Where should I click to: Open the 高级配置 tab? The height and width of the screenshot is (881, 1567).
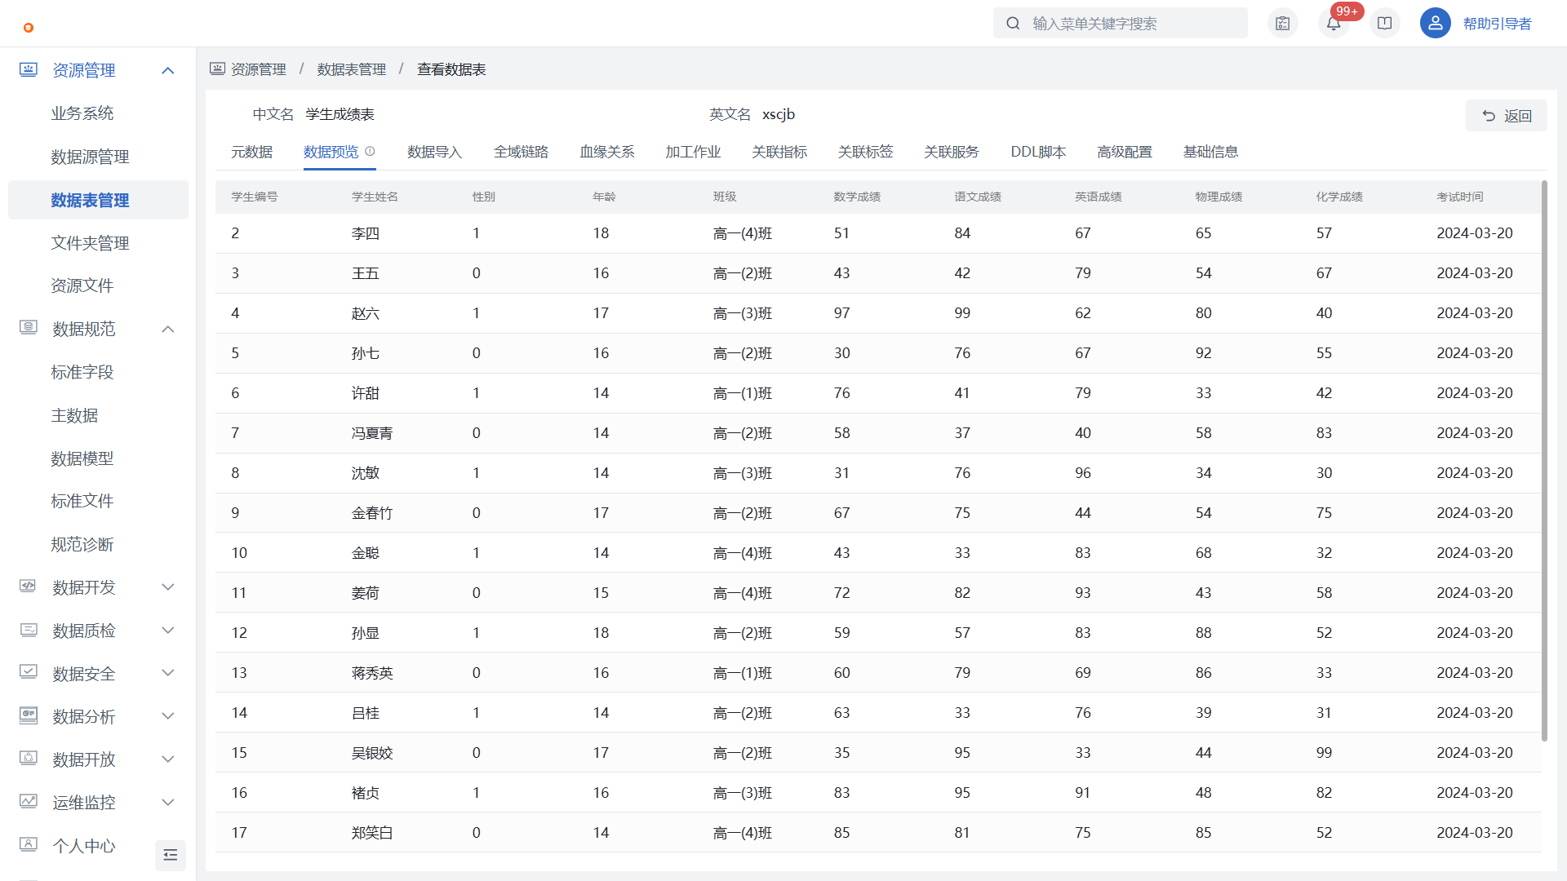[x=1125, y=152]
